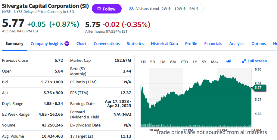Click the full screen expand arrows icon

244,61
